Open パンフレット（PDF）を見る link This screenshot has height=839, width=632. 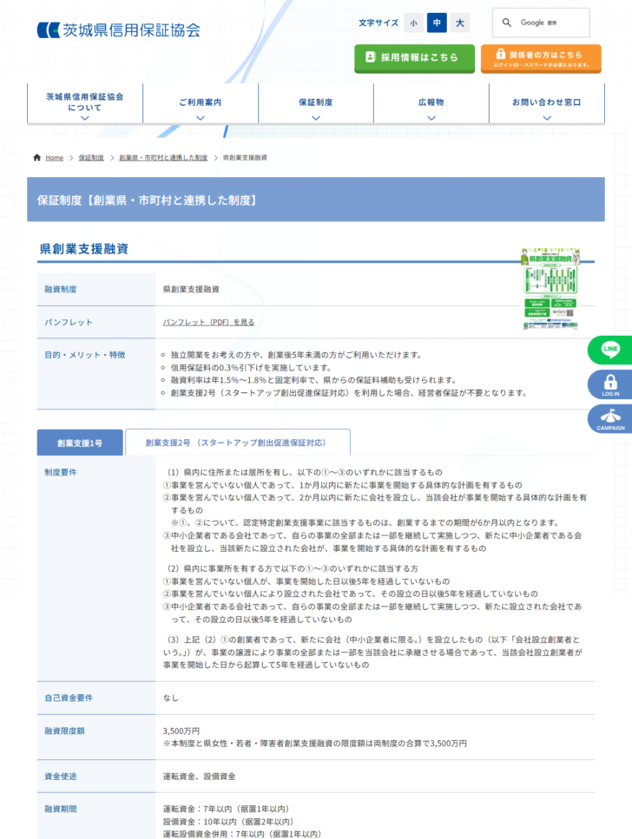click(x=209, y=322)
